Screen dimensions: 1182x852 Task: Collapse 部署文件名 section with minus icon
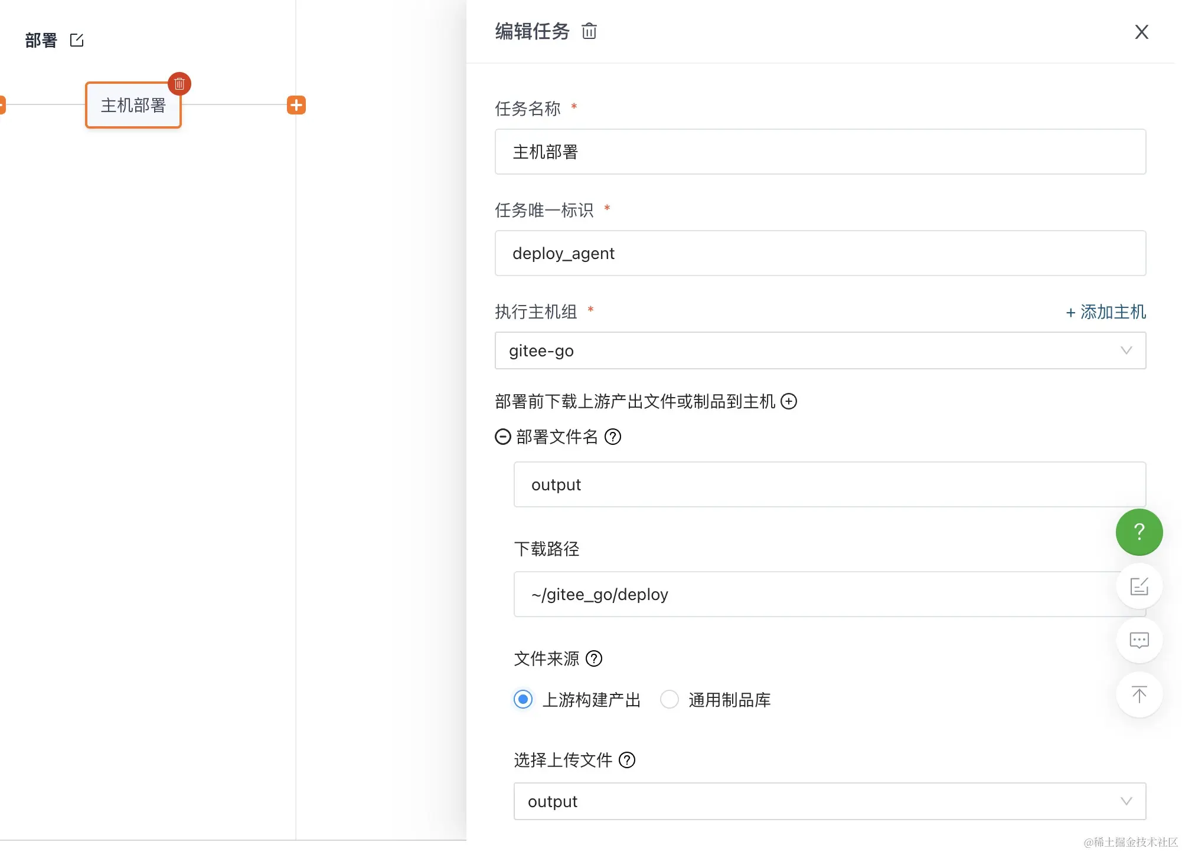tap(502, 437)
